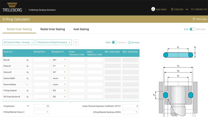Expand the Bore-Ø H8* fit dropdown

[x=59, y=60]
